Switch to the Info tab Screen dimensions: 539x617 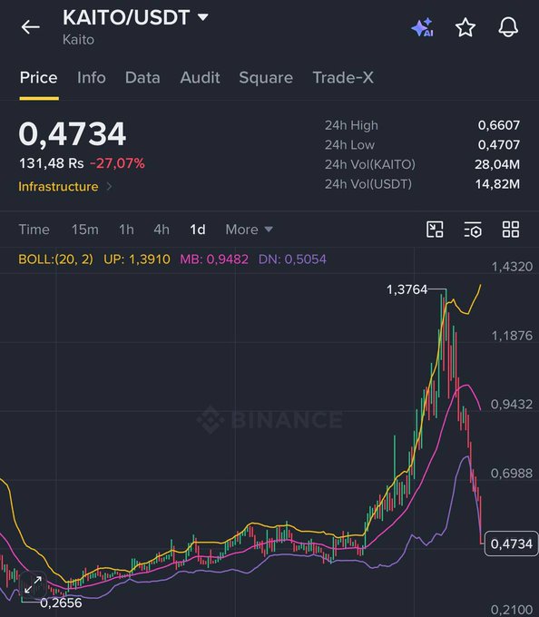[x=92, y=77]
